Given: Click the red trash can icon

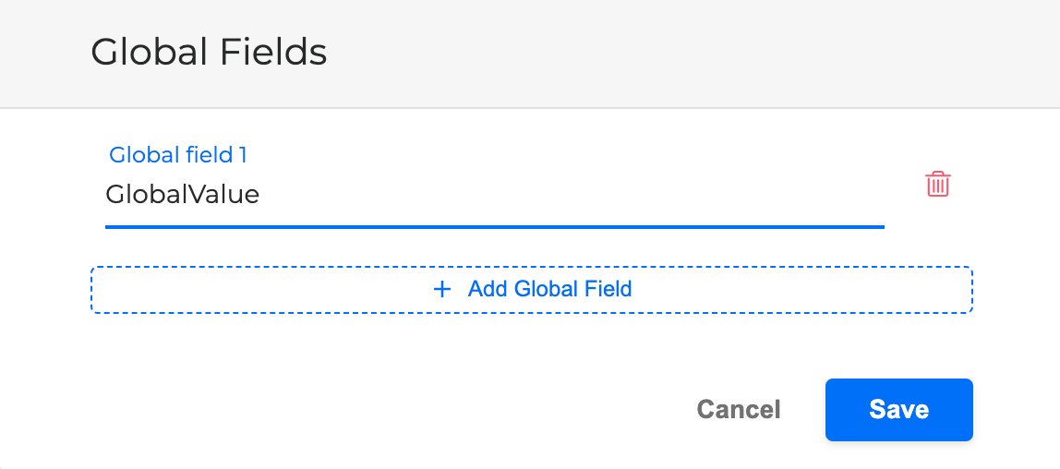Looking at the screenshot, I should point(937,185).
